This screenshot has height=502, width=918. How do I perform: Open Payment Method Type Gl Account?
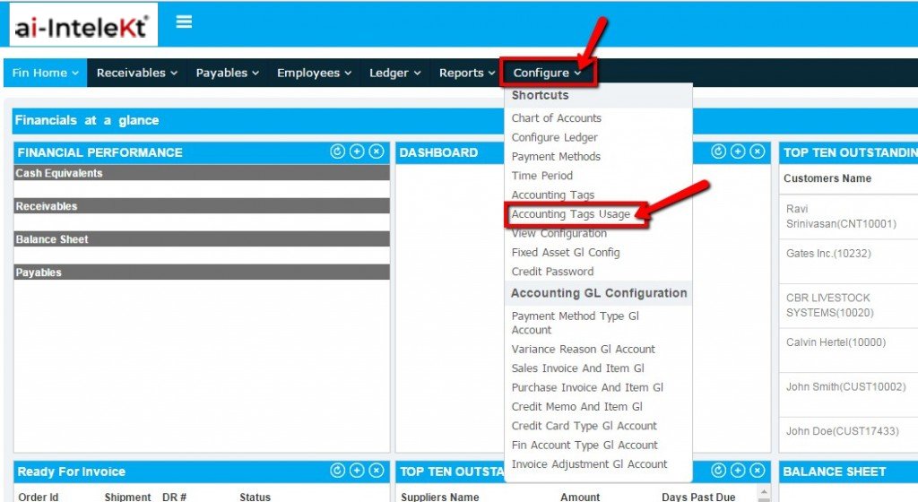(x=575, y=323)
